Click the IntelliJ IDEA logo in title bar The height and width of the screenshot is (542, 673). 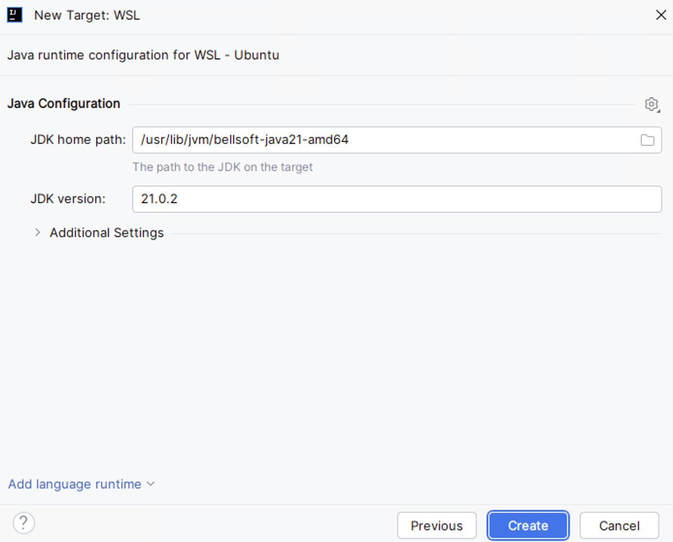pos(15,15)
